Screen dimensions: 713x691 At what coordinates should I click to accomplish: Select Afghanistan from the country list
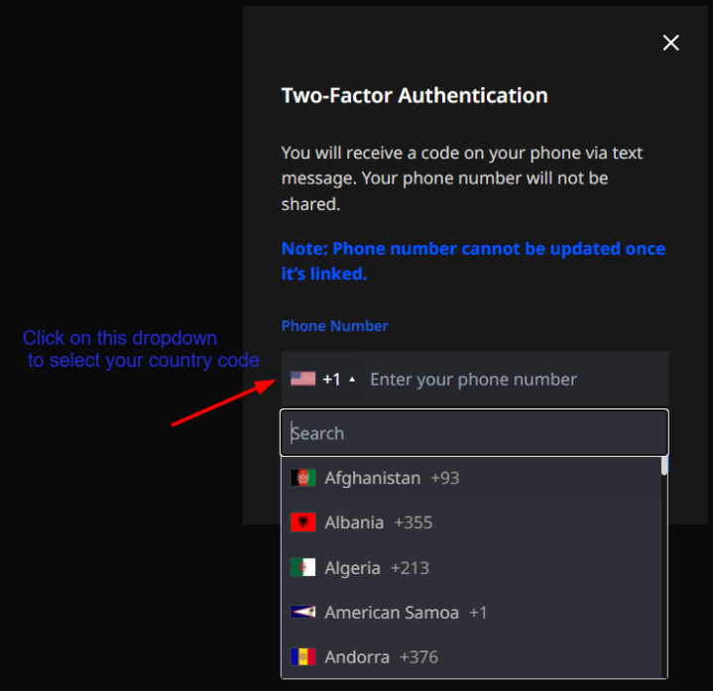[373, 478]
